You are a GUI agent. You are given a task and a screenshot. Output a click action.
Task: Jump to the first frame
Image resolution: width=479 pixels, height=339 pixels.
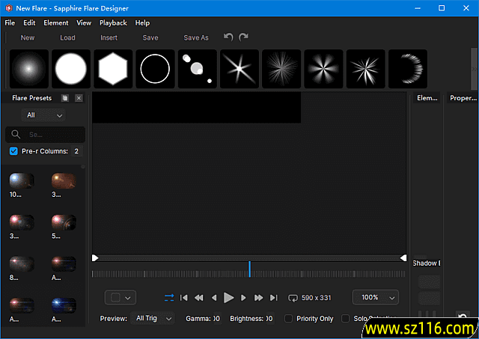click(184, 298)
